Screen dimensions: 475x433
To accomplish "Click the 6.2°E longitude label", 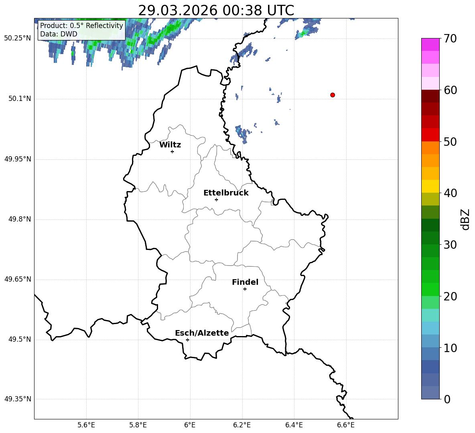I will tap(242, 425).
